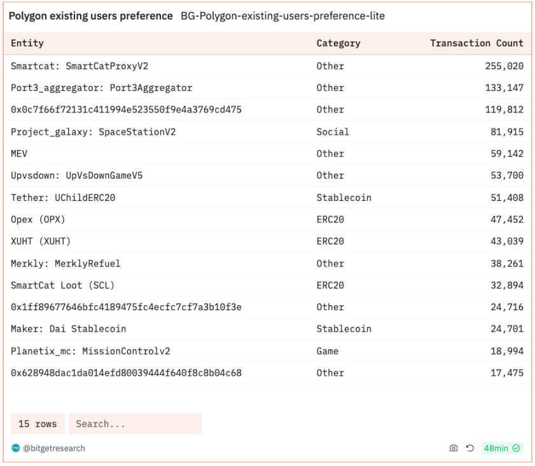Click the 48min freshness badge
The width and height of the screenshot is (535, 466).
click(x=496, y=448)
